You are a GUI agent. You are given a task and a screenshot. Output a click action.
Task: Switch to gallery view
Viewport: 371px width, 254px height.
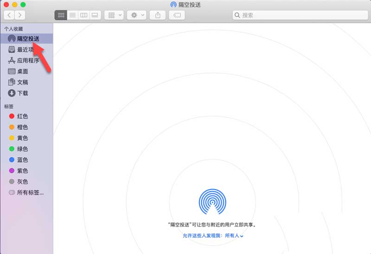[x=95, y=15]
